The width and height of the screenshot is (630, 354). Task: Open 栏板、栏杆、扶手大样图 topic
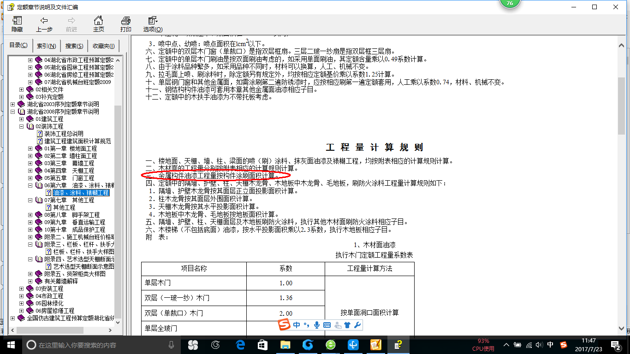pos(83,252)
